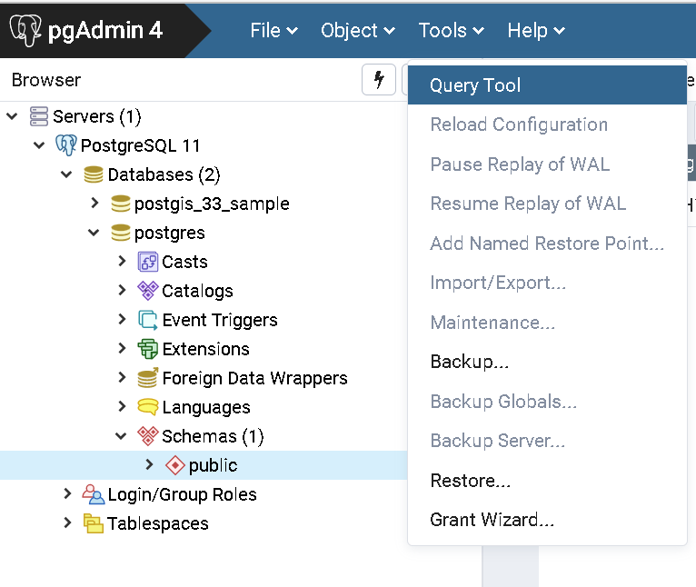Viewport: 696px width, 587px height.
Task: Select the postgis_33_sample tree label
Action: click(212, 204)
